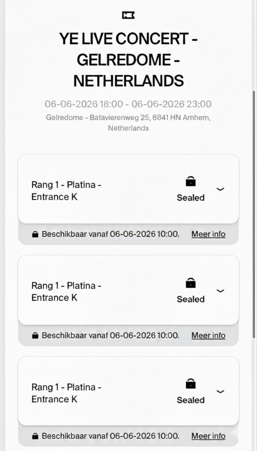Click the first Beschikbaar vanaf availability notice

[x=110, y=234]
